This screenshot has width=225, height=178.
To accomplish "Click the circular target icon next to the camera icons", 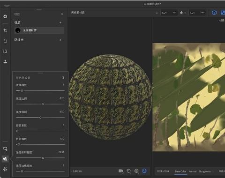I will pyautogui.click(x=136, y=171).
